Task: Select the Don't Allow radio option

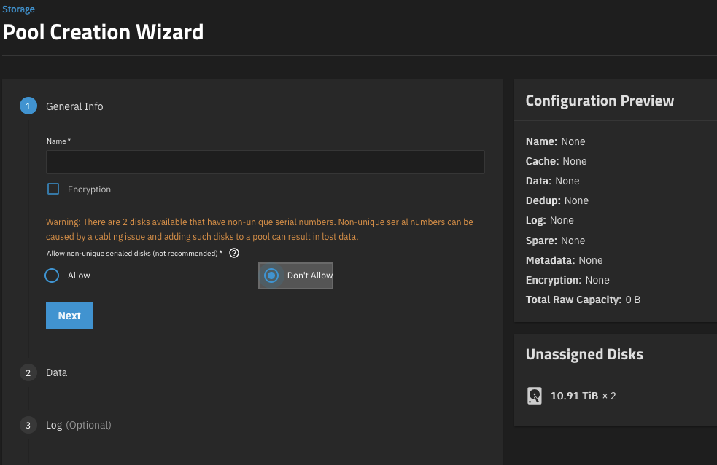Action: pos(271,276)
